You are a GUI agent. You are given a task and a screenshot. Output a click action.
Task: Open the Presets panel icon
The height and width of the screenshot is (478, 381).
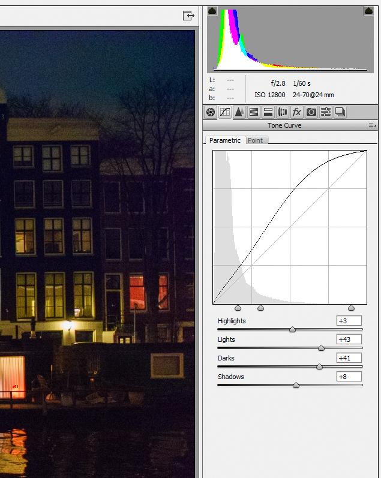(325, 112)
